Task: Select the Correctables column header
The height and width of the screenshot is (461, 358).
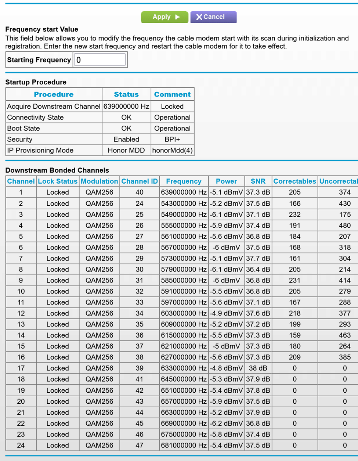Action: [x=294, y=181]
